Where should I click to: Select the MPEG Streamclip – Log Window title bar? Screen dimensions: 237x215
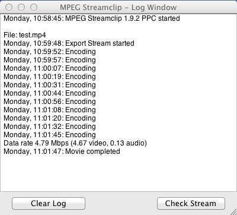pos(118,7)
